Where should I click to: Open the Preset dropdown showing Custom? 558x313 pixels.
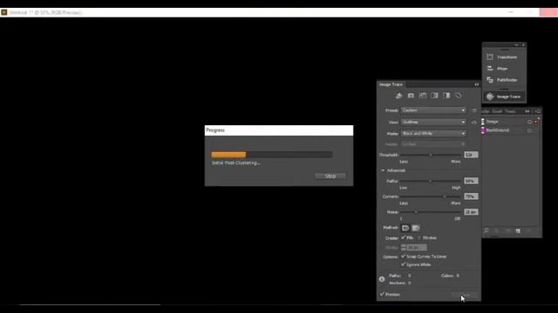(x=433, y=110)
